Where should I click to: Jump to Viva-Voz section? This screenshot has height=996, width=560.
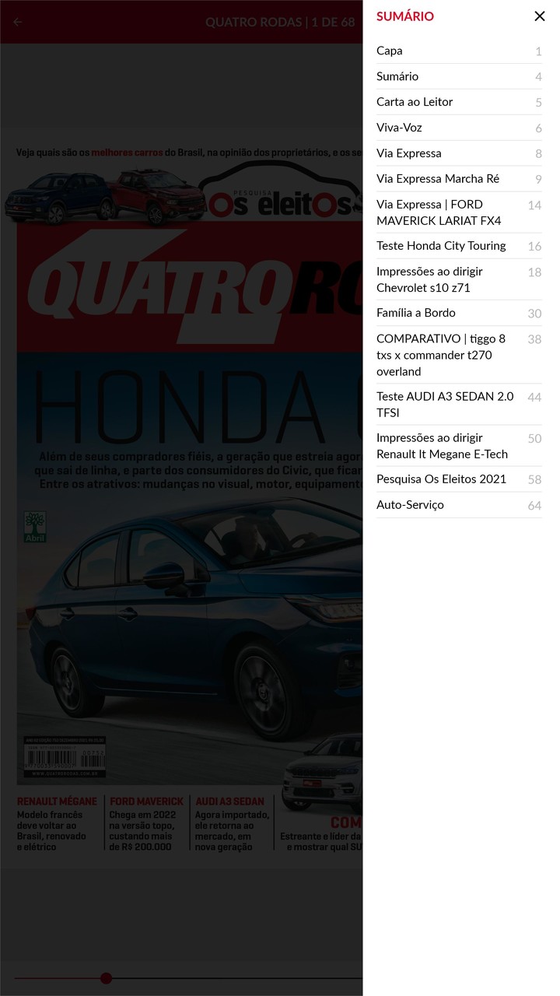[459, 128]
